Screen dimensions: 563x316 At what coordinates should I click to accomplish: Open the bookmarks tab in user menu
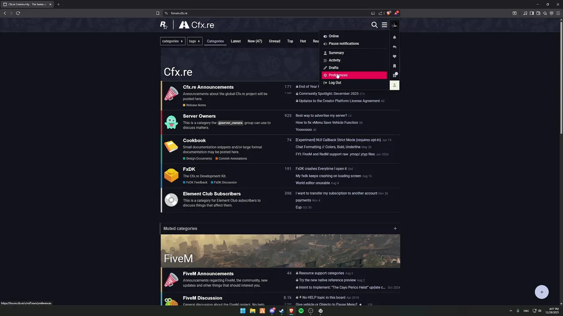(395, 66)
